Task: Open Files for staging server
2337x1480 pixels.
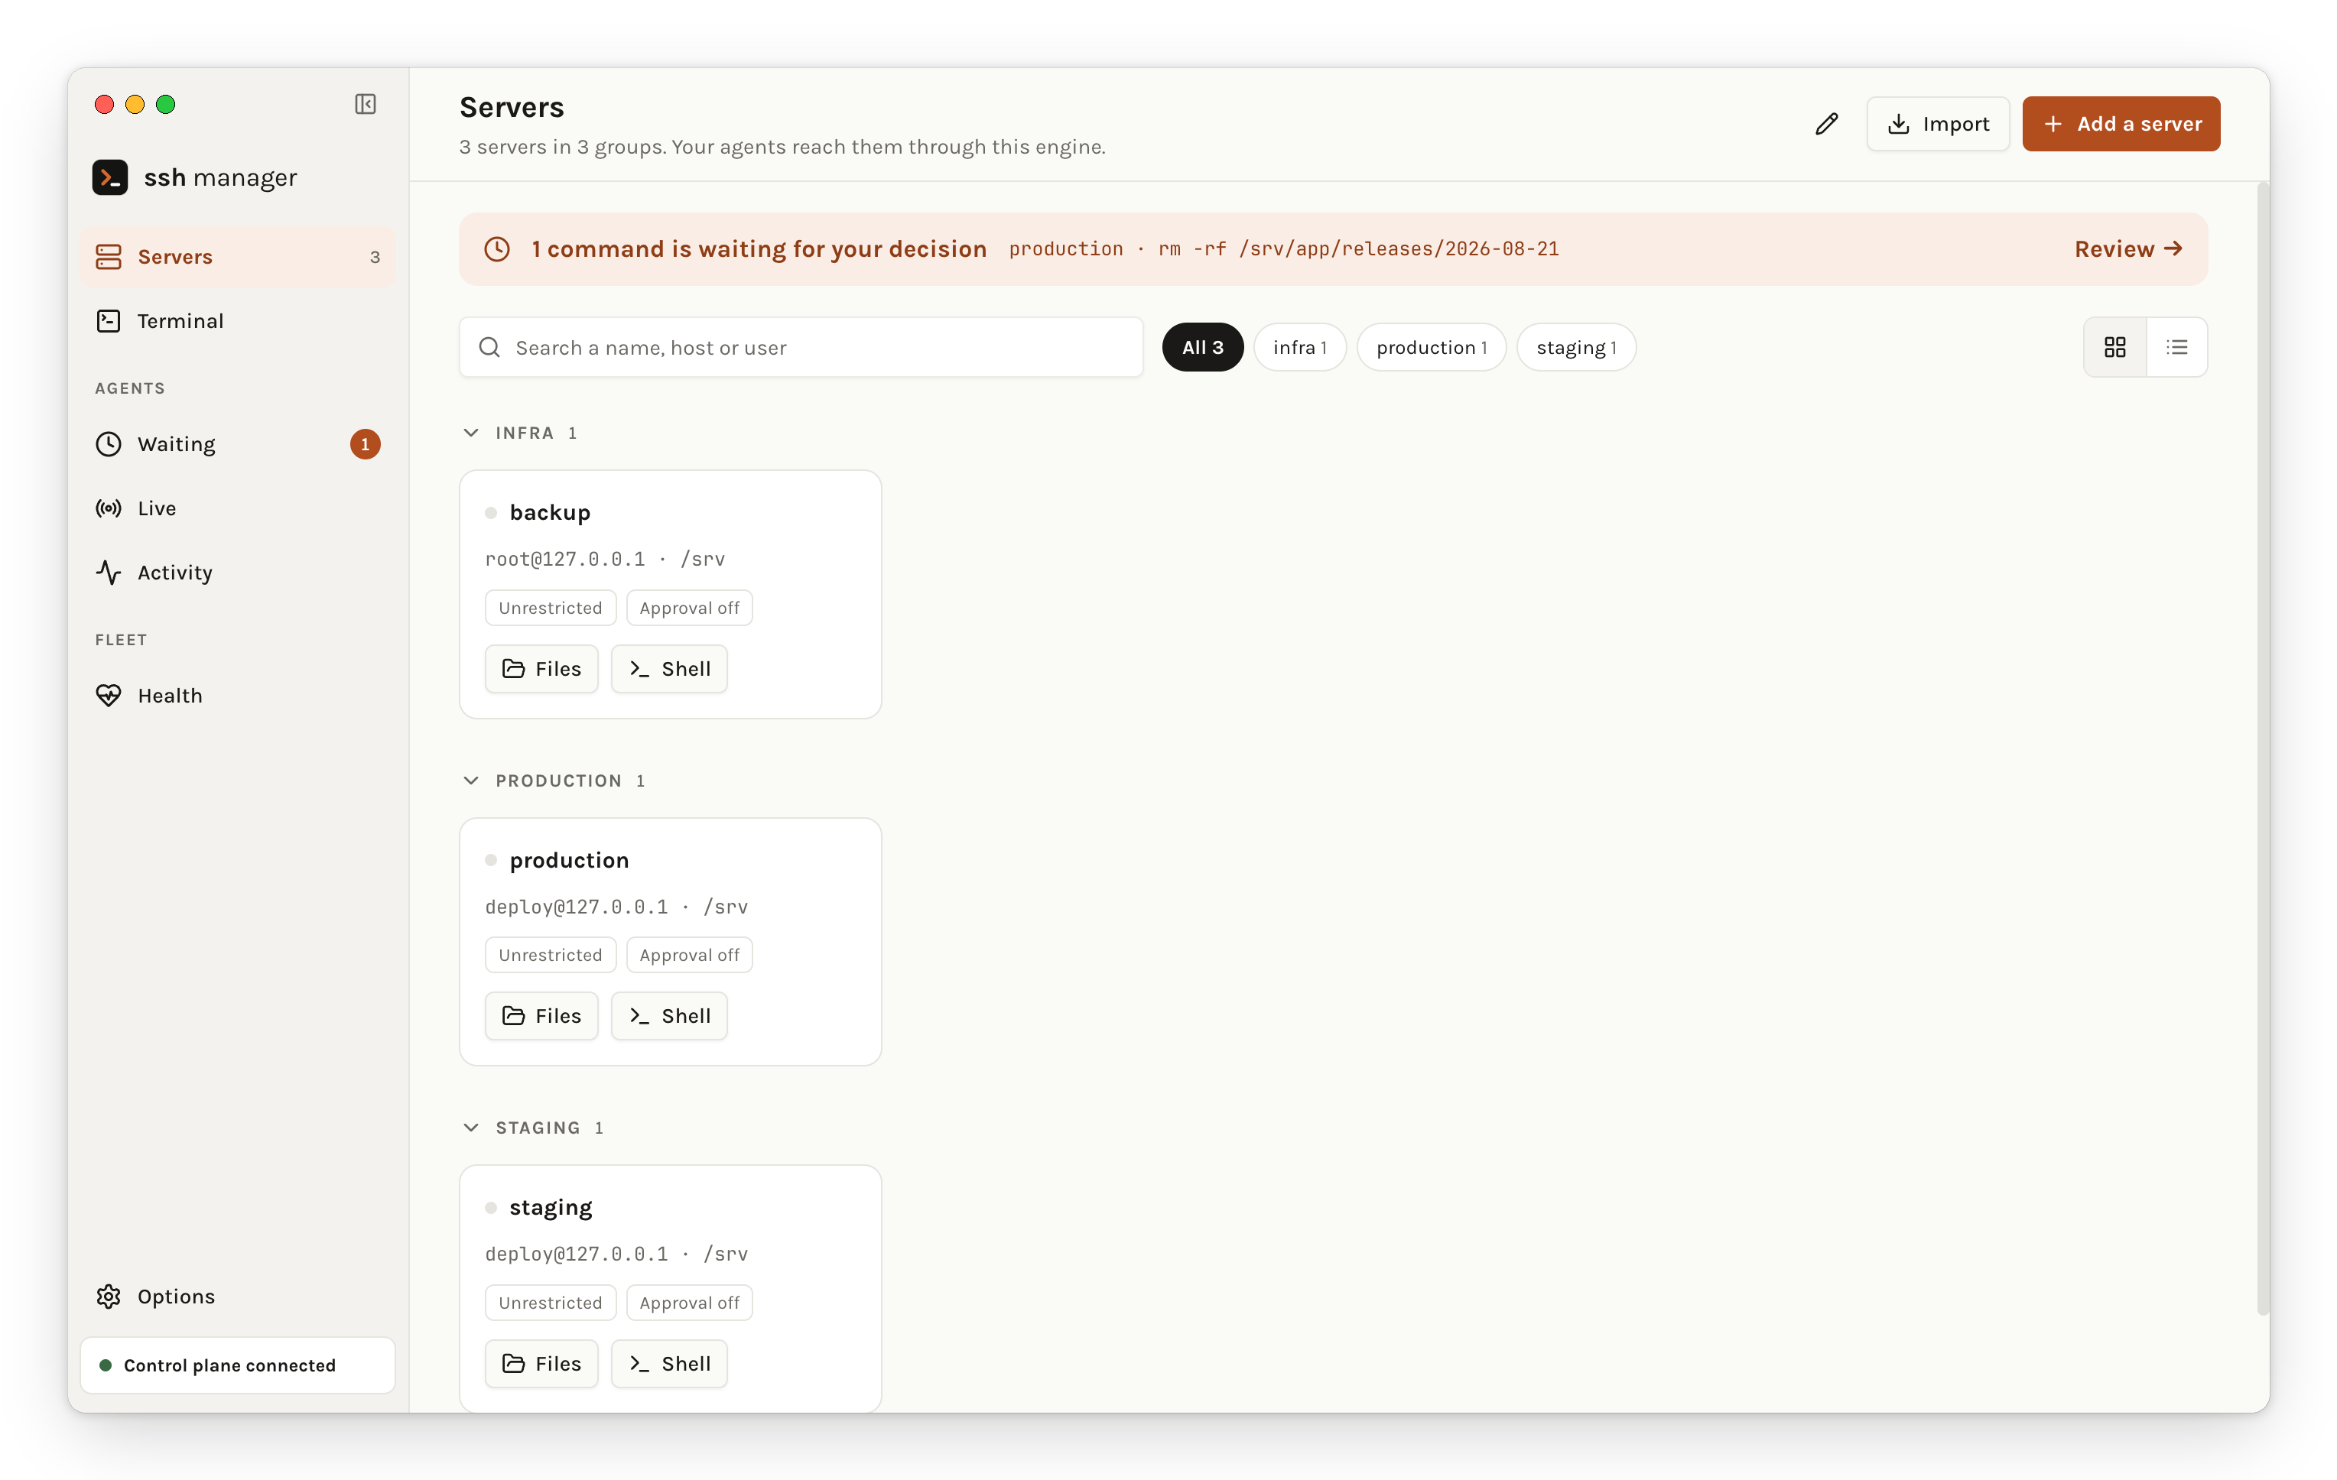Action: tap(541, 1364)
